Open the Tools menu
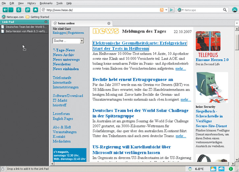 click(60, 3)
